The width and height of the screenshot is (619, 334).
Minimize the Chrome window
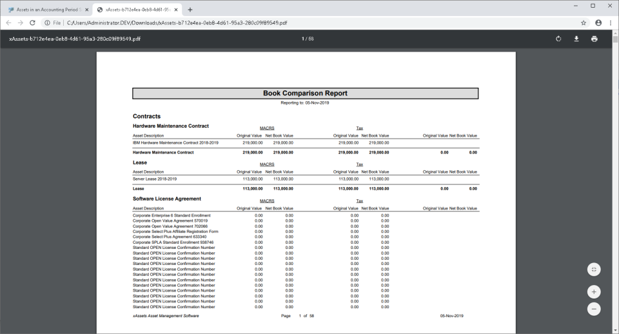coord(576,6)
